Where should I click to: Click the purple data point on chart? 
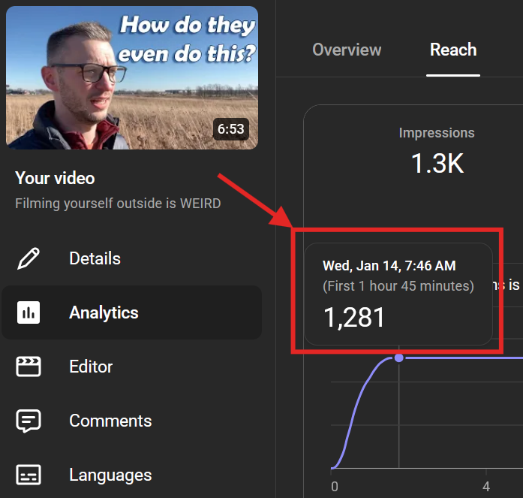coord(399,358)
